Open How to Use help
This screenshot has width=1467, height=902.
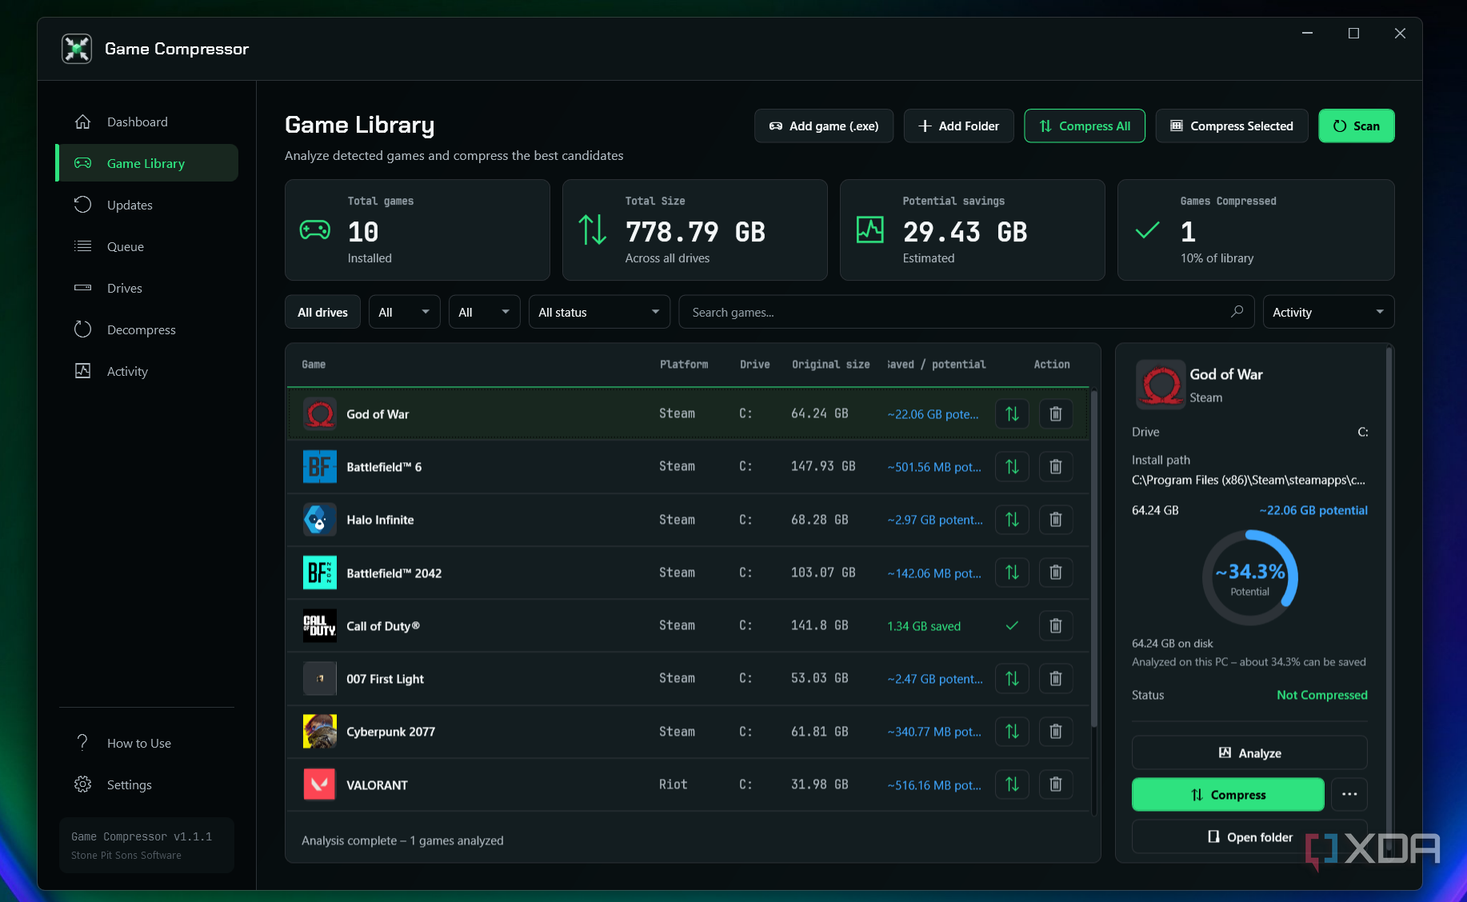click(147, 743)
